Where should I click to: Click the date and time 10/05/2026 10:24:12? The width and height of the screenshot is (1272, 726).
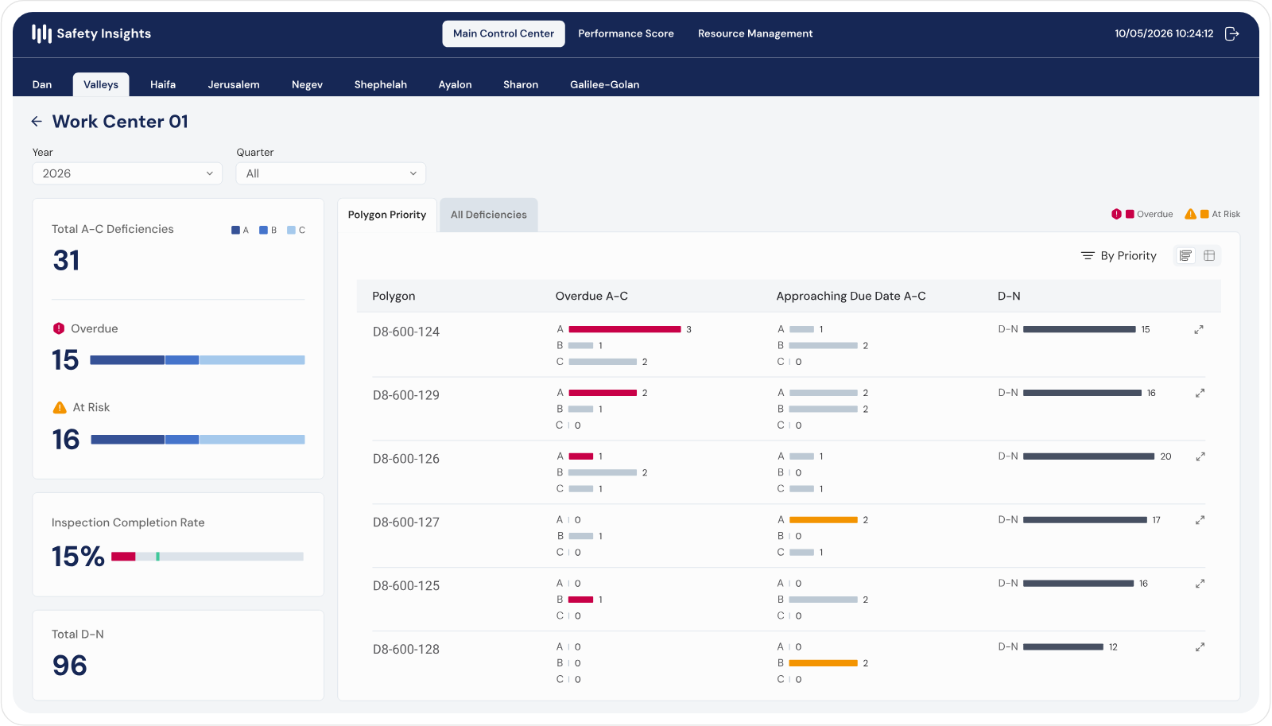click(x=1164, y=33)
